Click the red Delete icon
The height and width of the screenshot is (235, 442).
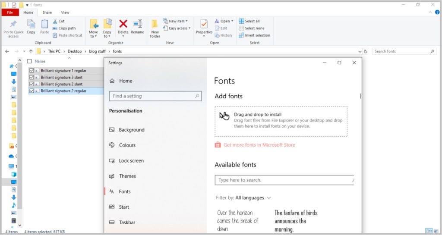[x=123, y=24]
